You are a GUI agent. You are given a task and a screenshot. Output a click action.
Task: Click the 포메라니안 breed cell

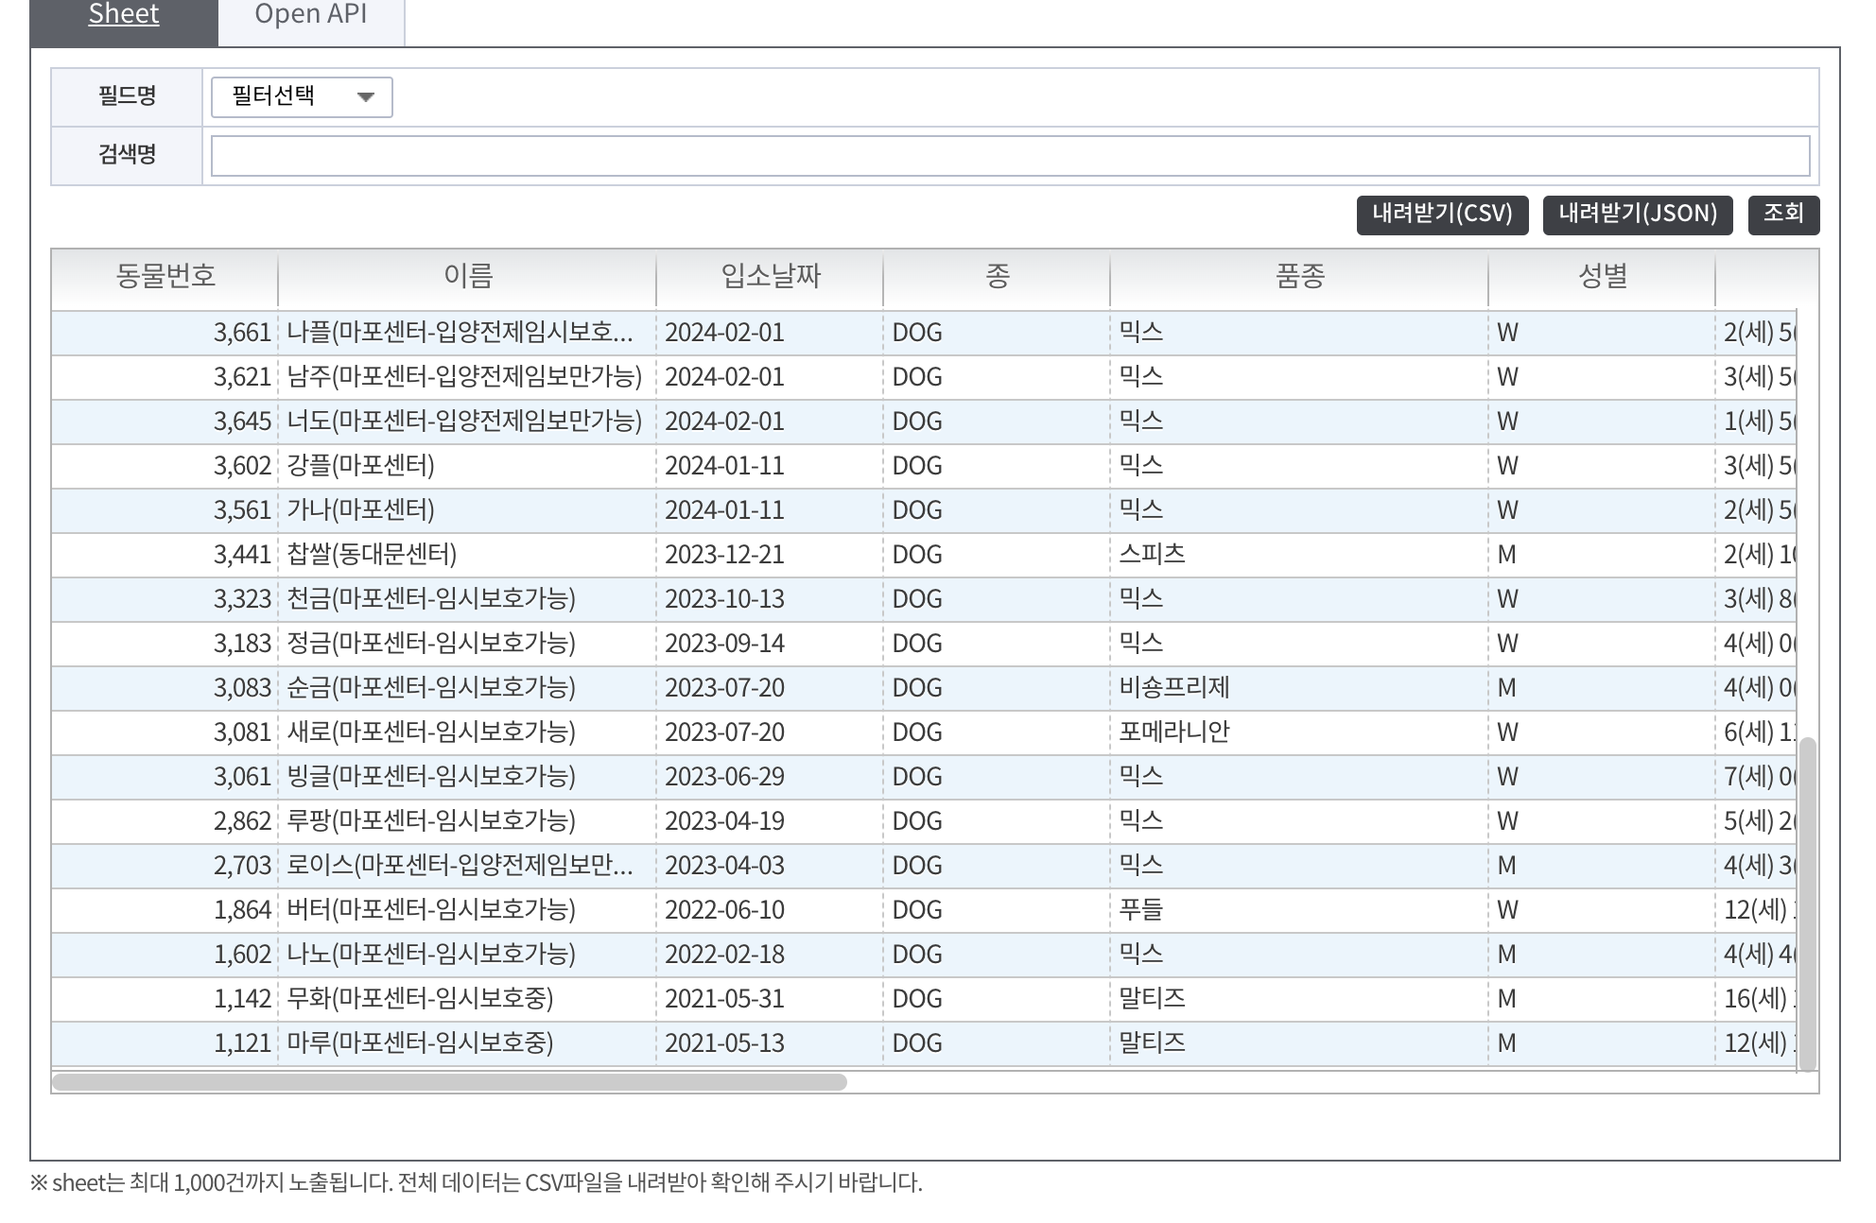[1173, 732]
